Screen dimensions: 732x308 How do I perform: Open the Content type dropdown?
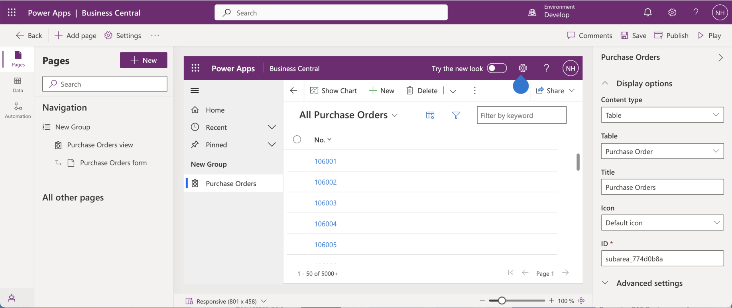[662, 115]
